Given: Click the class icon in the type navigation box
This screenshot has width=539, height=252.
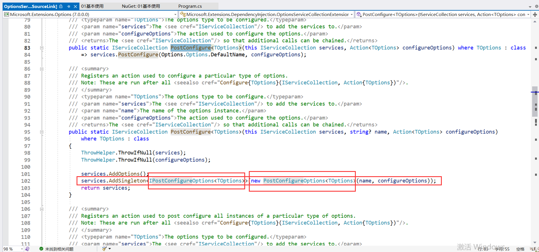Looking at the screenshot, I should (183, 14).
